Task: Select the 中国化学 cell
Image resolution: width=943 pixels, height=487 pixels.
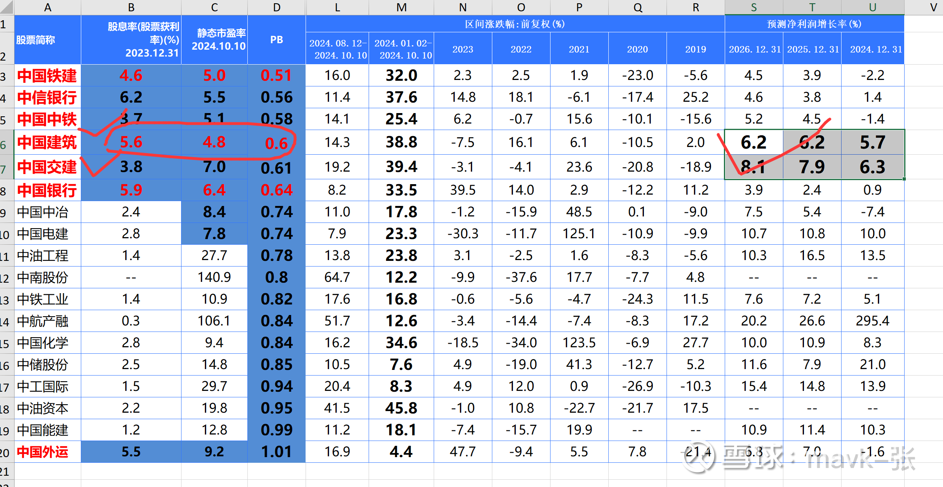Action: (x=48, y=343)
